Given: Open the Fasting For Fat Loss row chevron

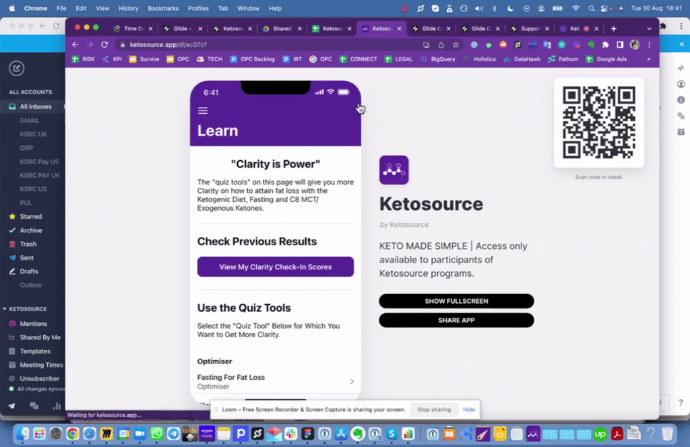Looking at the screenshot, I should coord(352,382).
